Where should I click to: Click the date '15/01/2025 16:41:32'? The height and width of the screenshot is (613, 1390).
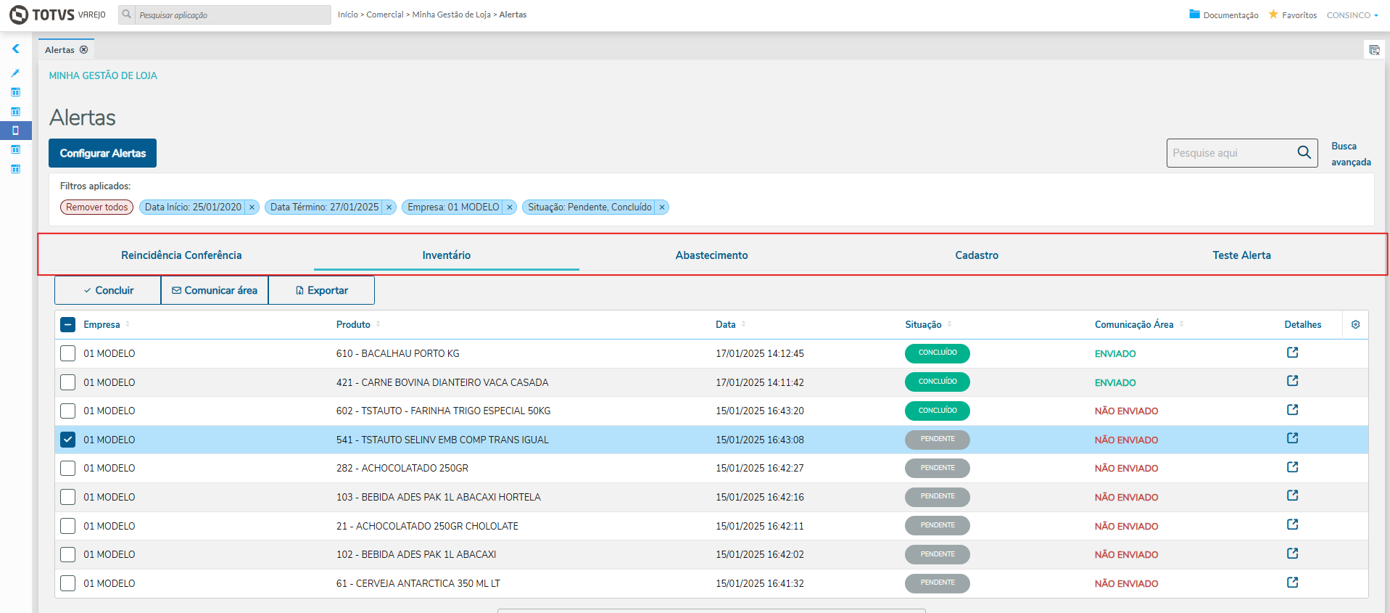pyautogui.click(x=760, y=583)
